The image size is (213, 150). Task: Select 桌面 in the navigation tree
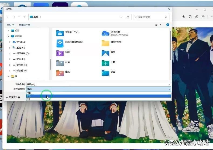(x=15, y=31)
